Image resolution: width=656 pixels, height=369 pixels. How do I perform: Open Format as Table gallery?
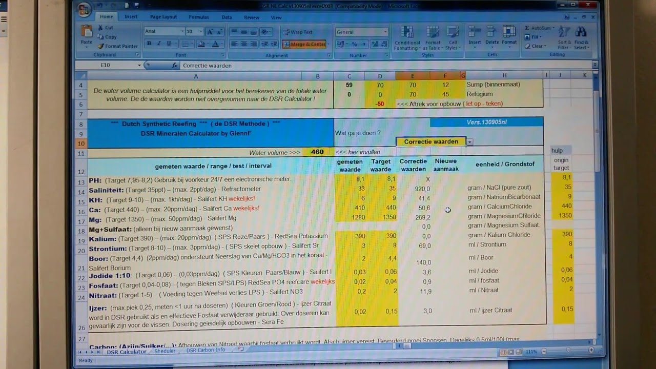(x=433, y=38)
